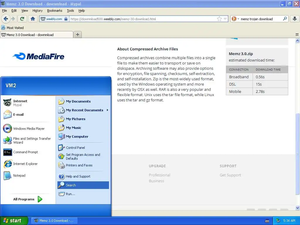The width and height of the screenshot is (300, 225).
Task: Click the Business upgrade link
Action: (156, 181)
